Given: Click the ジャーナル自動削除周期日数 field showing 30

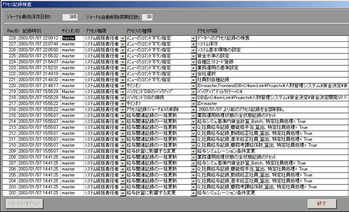Looking at the screenshot, I should click(x=147, y=17).
